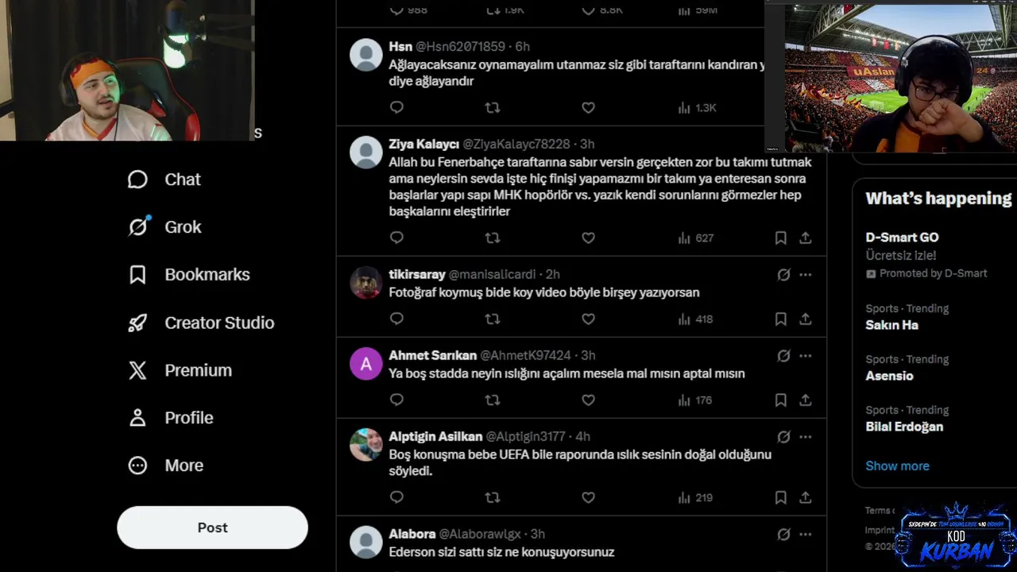Screen dimensions: 1017x572
Task: Open more options on tikirsaray's tweet
Action: [x=805, y=274]
